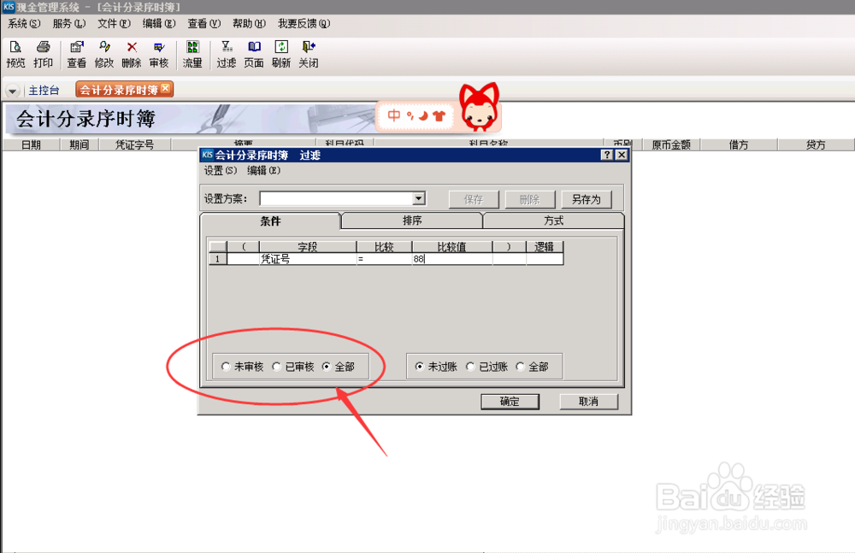The height and width of the screenshot is (553, 855).
Task: Click the 另存为 save-as button
Action: click(x=588, y=198)
